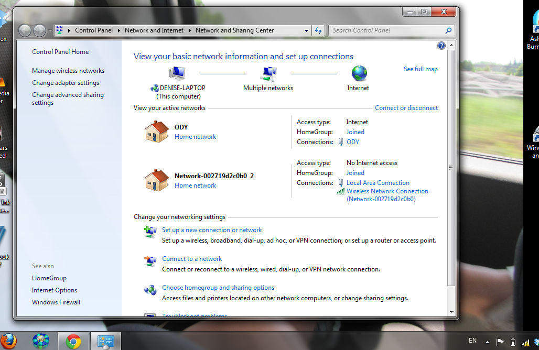Open HomeGroup under See also
Screen dimensions: 539x350
click(x=49, y=278)
